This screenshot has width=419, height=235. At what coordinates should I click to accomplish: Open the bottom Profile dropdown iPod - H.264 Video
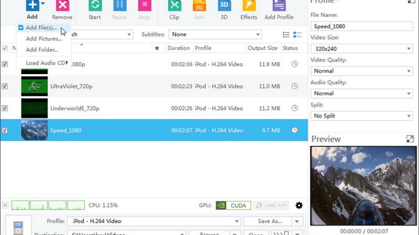154,221
